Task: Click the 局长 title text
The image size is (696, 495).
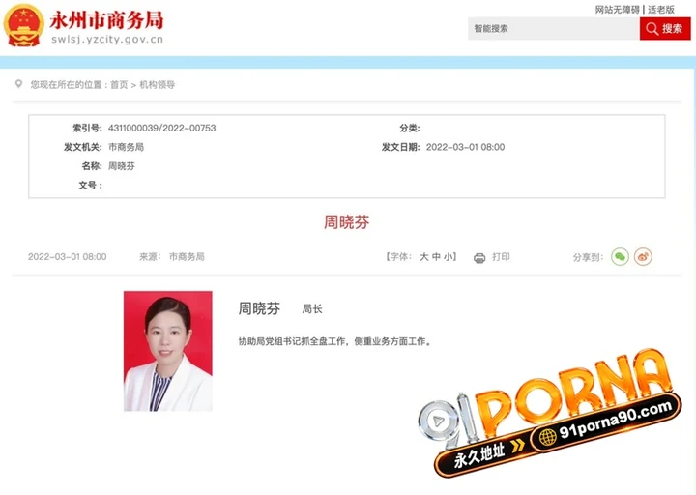Action: click(312, 308)
